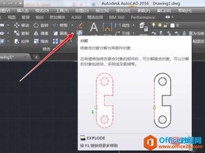The image size is (205, 153).
Task: Switch to the BIM 360 ribbon tab
Action: (117, 17)
